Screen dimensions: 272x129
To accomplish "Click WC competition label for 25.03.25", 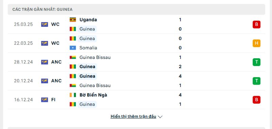I will click(x=55, y=24).
